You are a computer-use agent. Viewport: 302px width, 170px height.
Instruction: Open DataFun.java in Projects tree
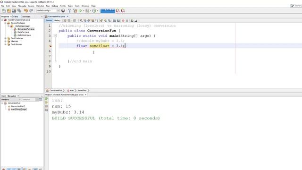coord(23,32)
